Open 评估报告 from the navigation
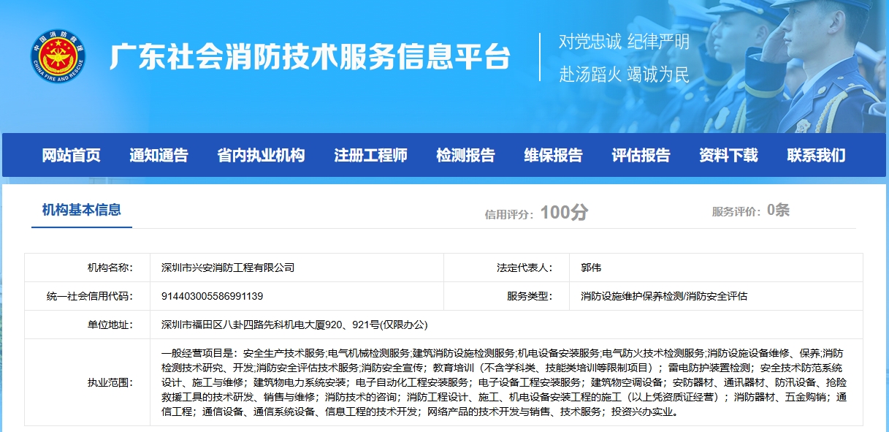889x432 pixels. (641, 155)
